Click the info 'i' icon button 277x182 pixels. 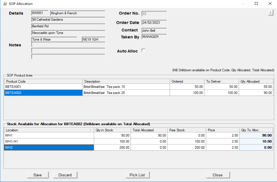[x=271, y=13]
